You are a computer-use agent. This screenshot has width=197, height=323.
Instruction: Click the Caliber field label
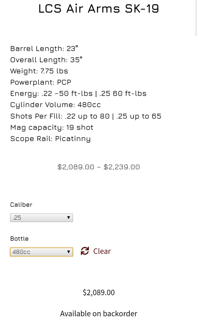[21, 204]
